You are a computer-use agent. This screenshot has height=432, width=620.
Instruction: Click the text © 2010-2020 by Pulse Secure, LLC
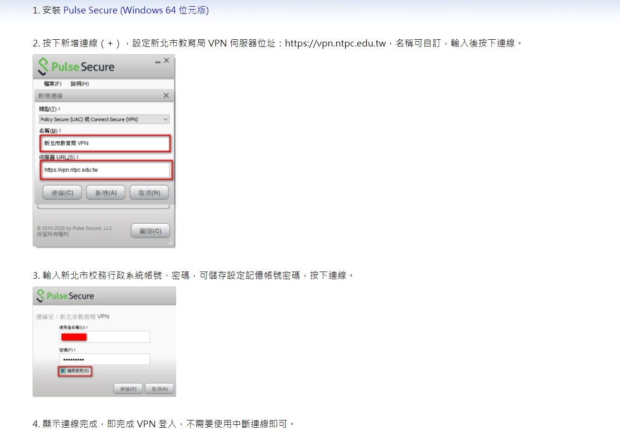tap(75, 228)
